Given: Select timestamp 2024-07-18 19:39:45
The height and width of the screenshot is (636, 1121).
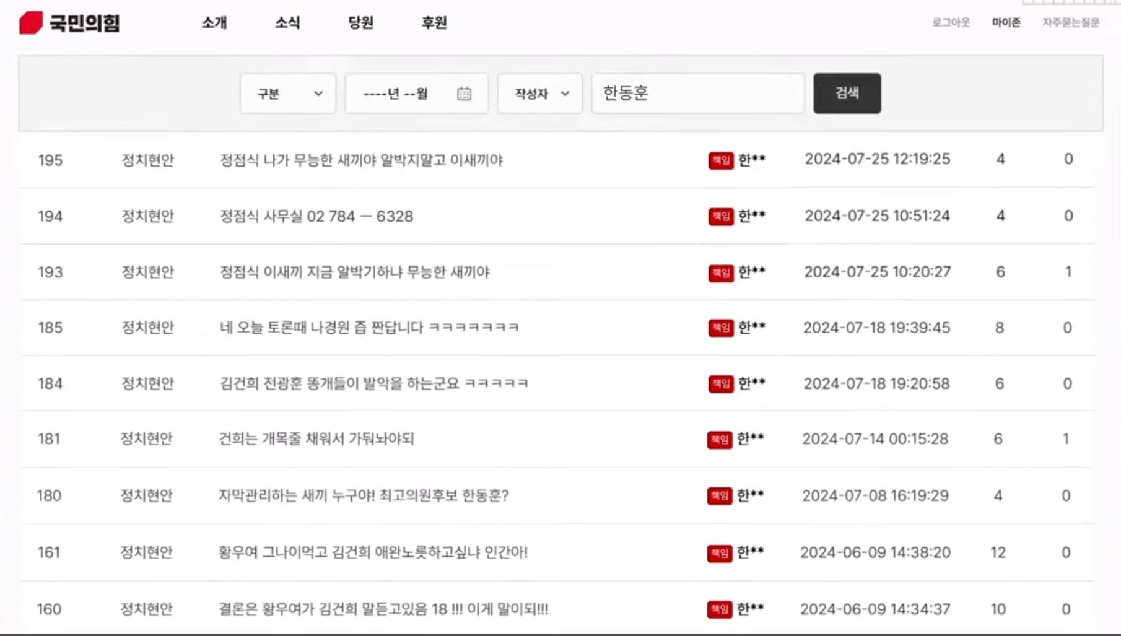Looking at the screenshot, I should click(x=877, y=327).
